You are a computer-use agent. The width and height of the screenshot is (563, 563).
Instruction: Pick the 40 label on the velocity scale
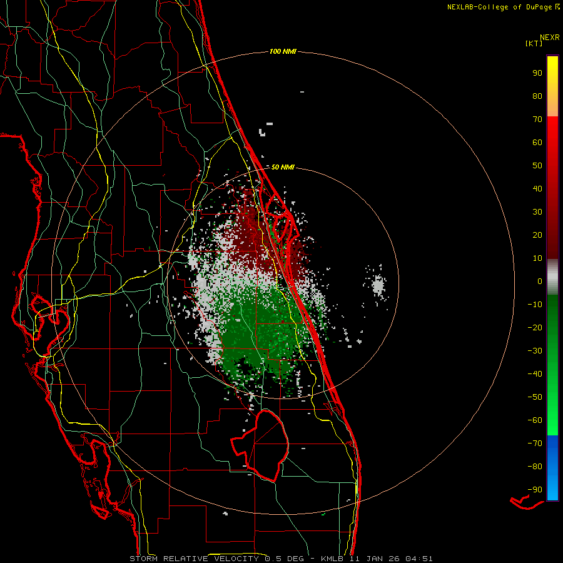coord(537,188)
